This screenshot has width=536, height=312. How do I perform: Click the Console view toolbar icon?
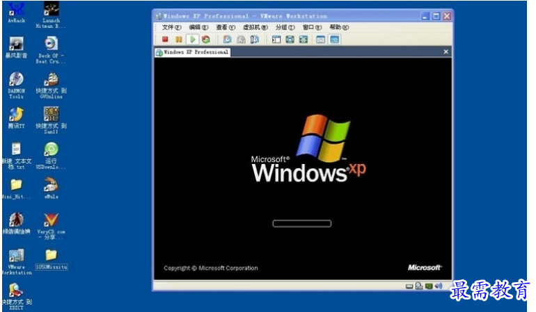334,40
